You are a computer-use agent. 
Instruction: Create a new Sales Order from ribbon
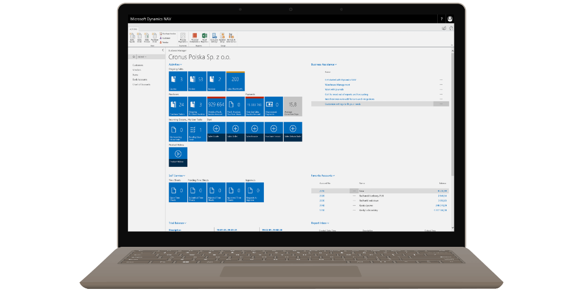[140, 38]
